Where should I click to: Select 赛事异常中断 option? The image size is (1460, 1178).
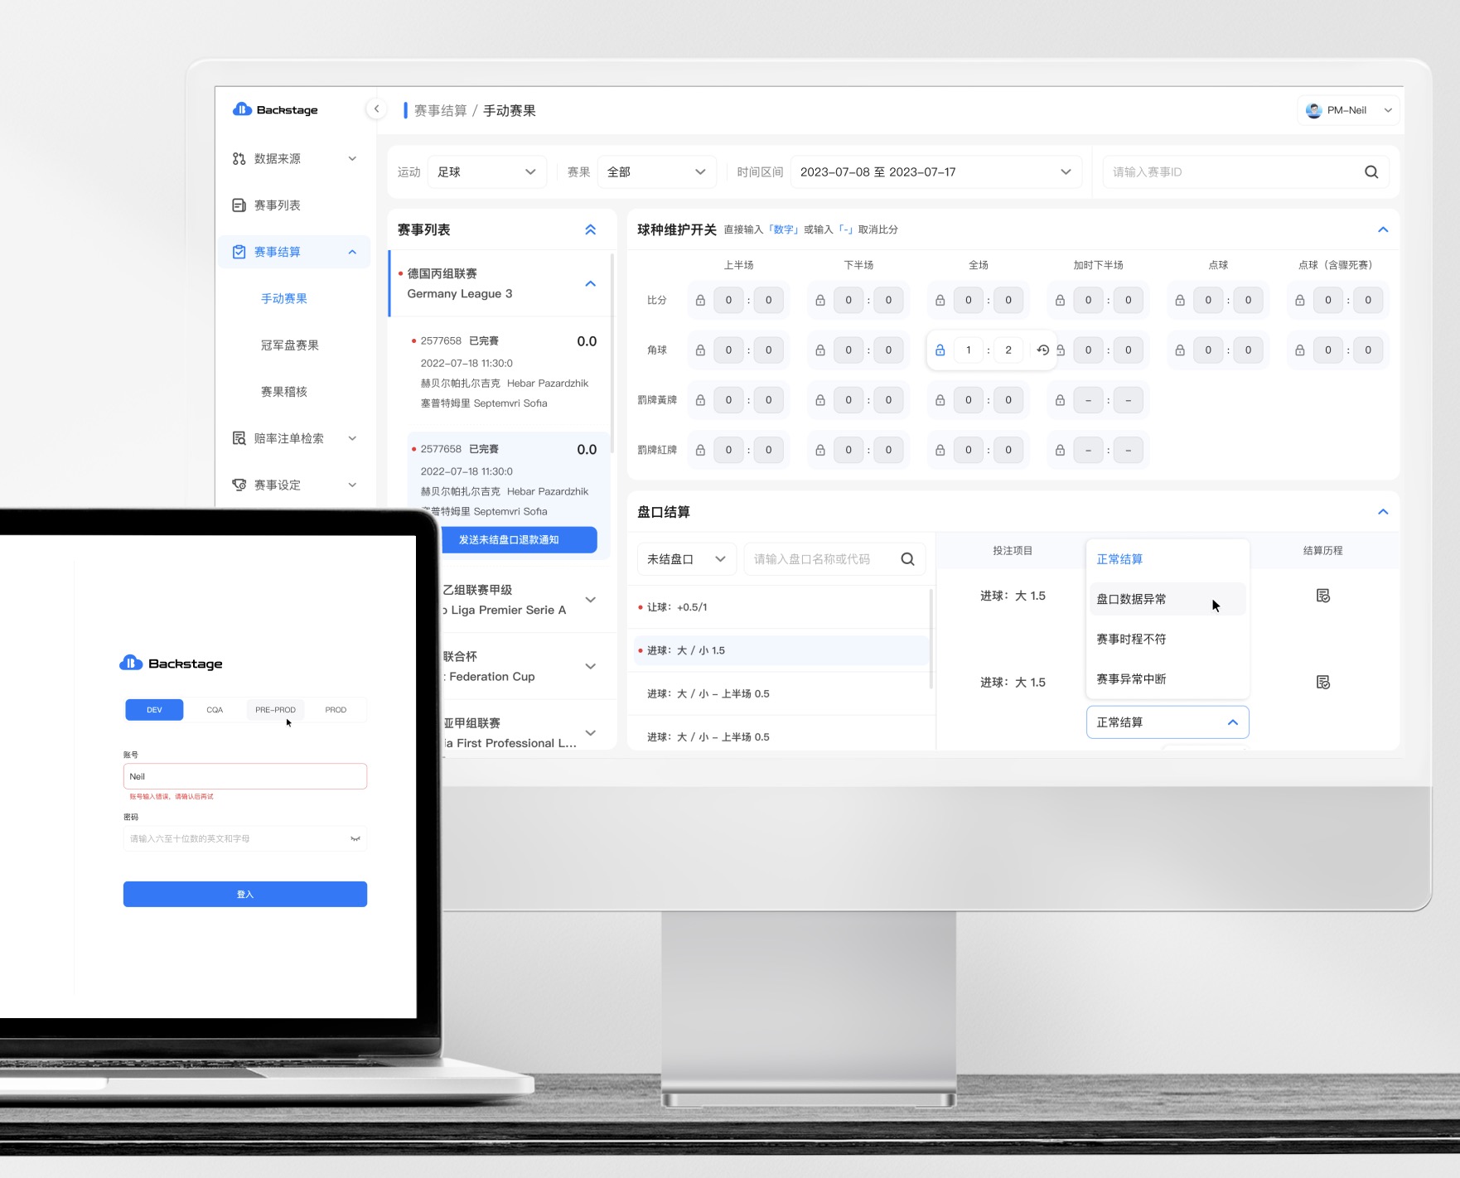(x=1167, y=678)
